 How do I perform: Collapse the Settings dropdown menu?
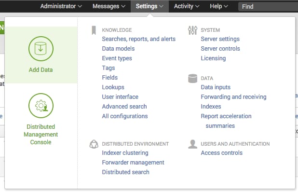149,6
